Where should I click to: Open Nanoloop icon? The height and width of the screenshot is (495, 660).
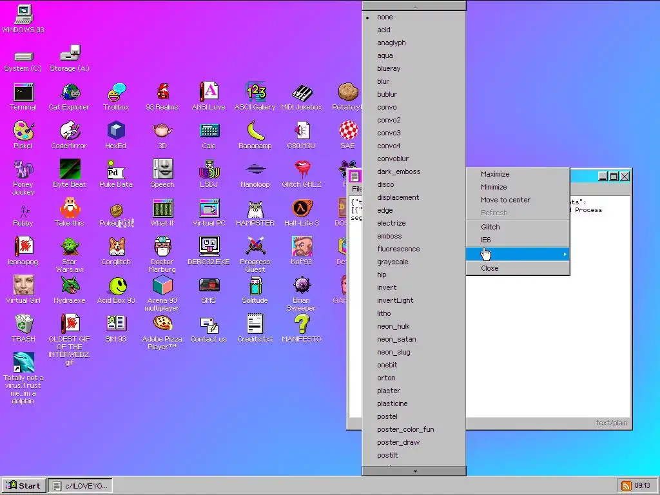click(255, 173)
